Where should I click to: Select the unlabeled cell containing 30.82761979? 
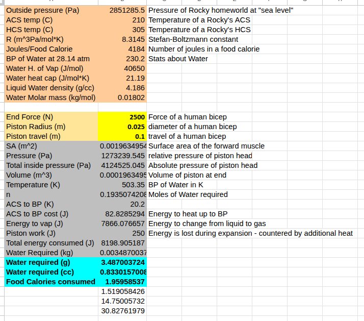[122, 311]
